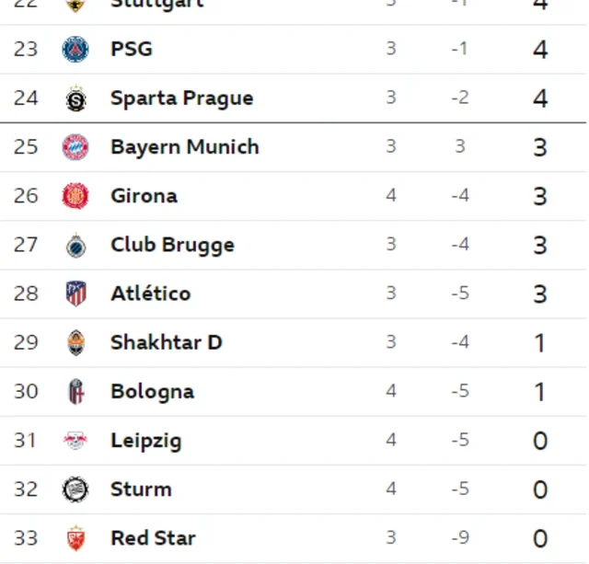
Task: Click the Bologna crest icon
Action: tap(76, 392)
